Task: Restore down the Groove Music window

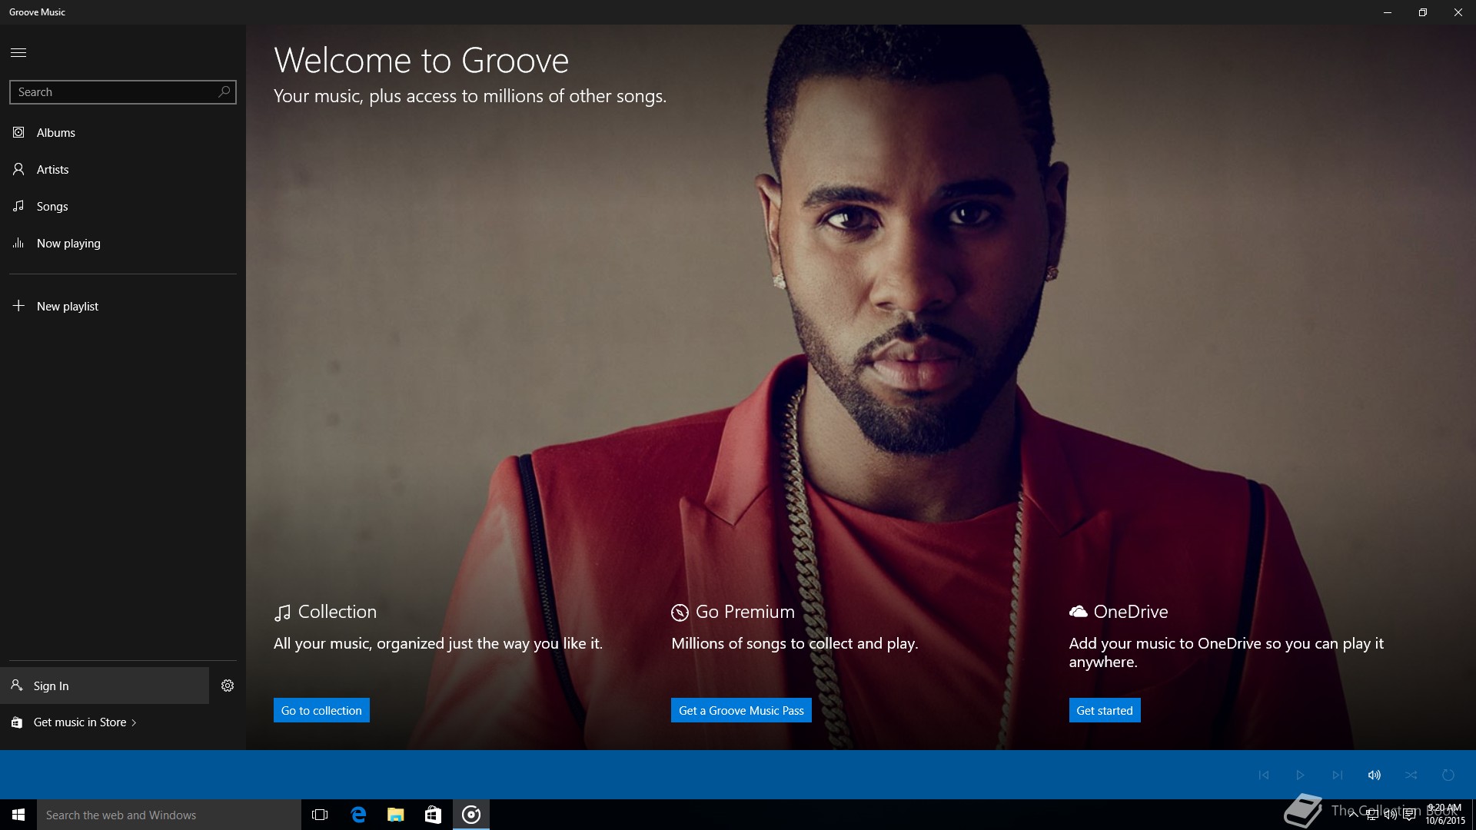Action: click(x=1423, y=12)
